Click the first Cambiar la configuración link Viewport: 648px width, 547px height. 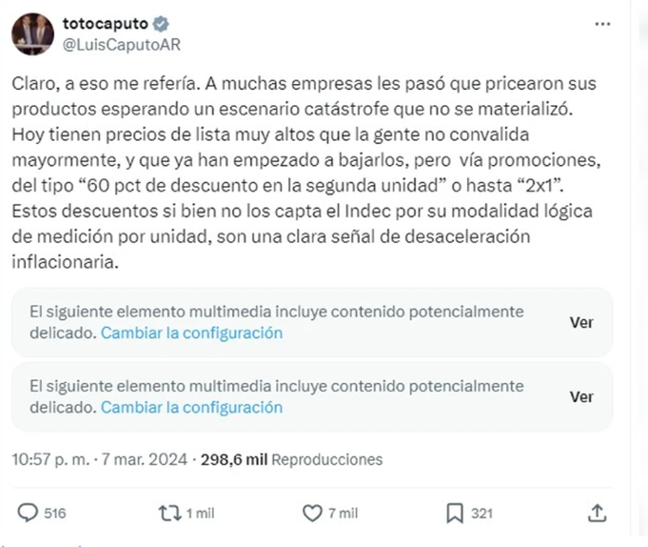[x=191, y=332]
